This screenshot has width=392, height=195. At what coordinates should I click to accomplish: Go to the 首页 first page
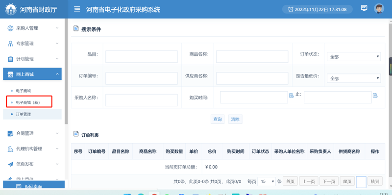click(x=290, y=181)
